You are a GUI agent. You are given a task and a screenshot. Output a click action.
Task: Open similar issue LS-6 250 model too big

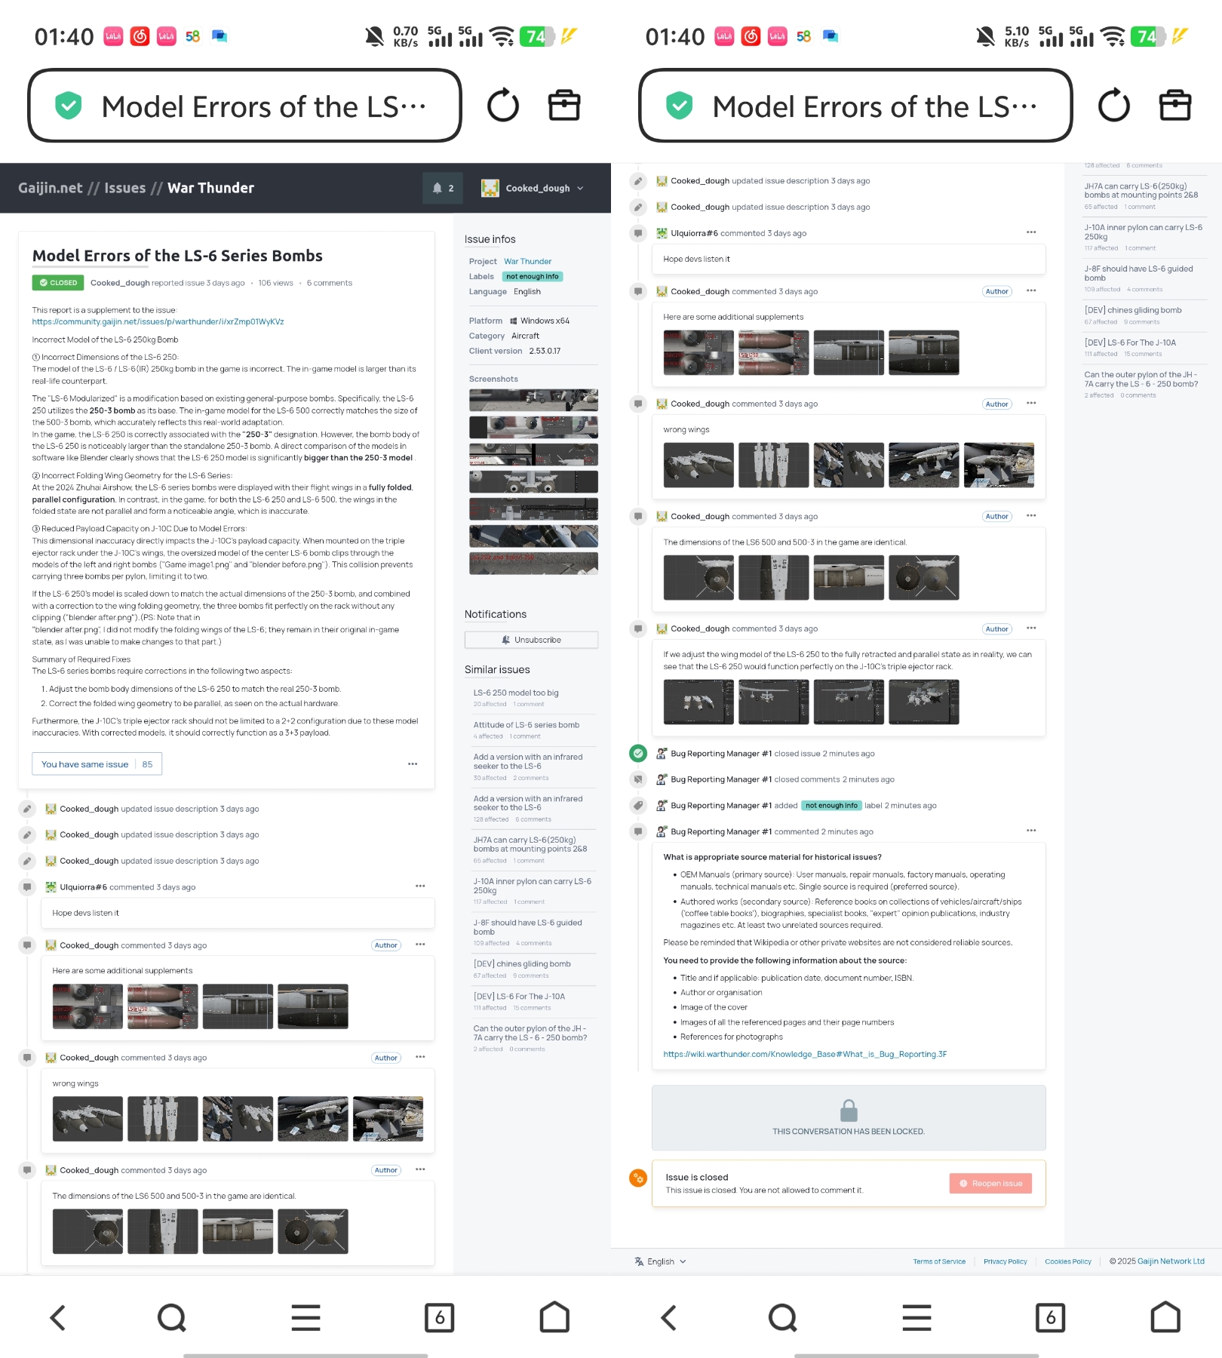pos(516,693)
